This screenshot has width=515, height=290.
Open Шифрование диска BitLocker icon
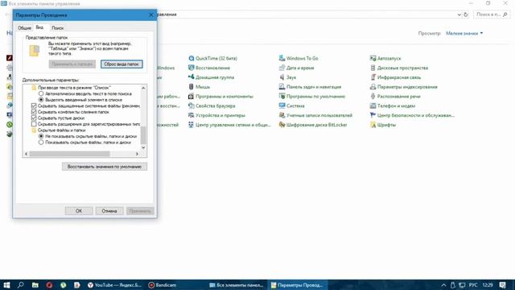[282, 125]
